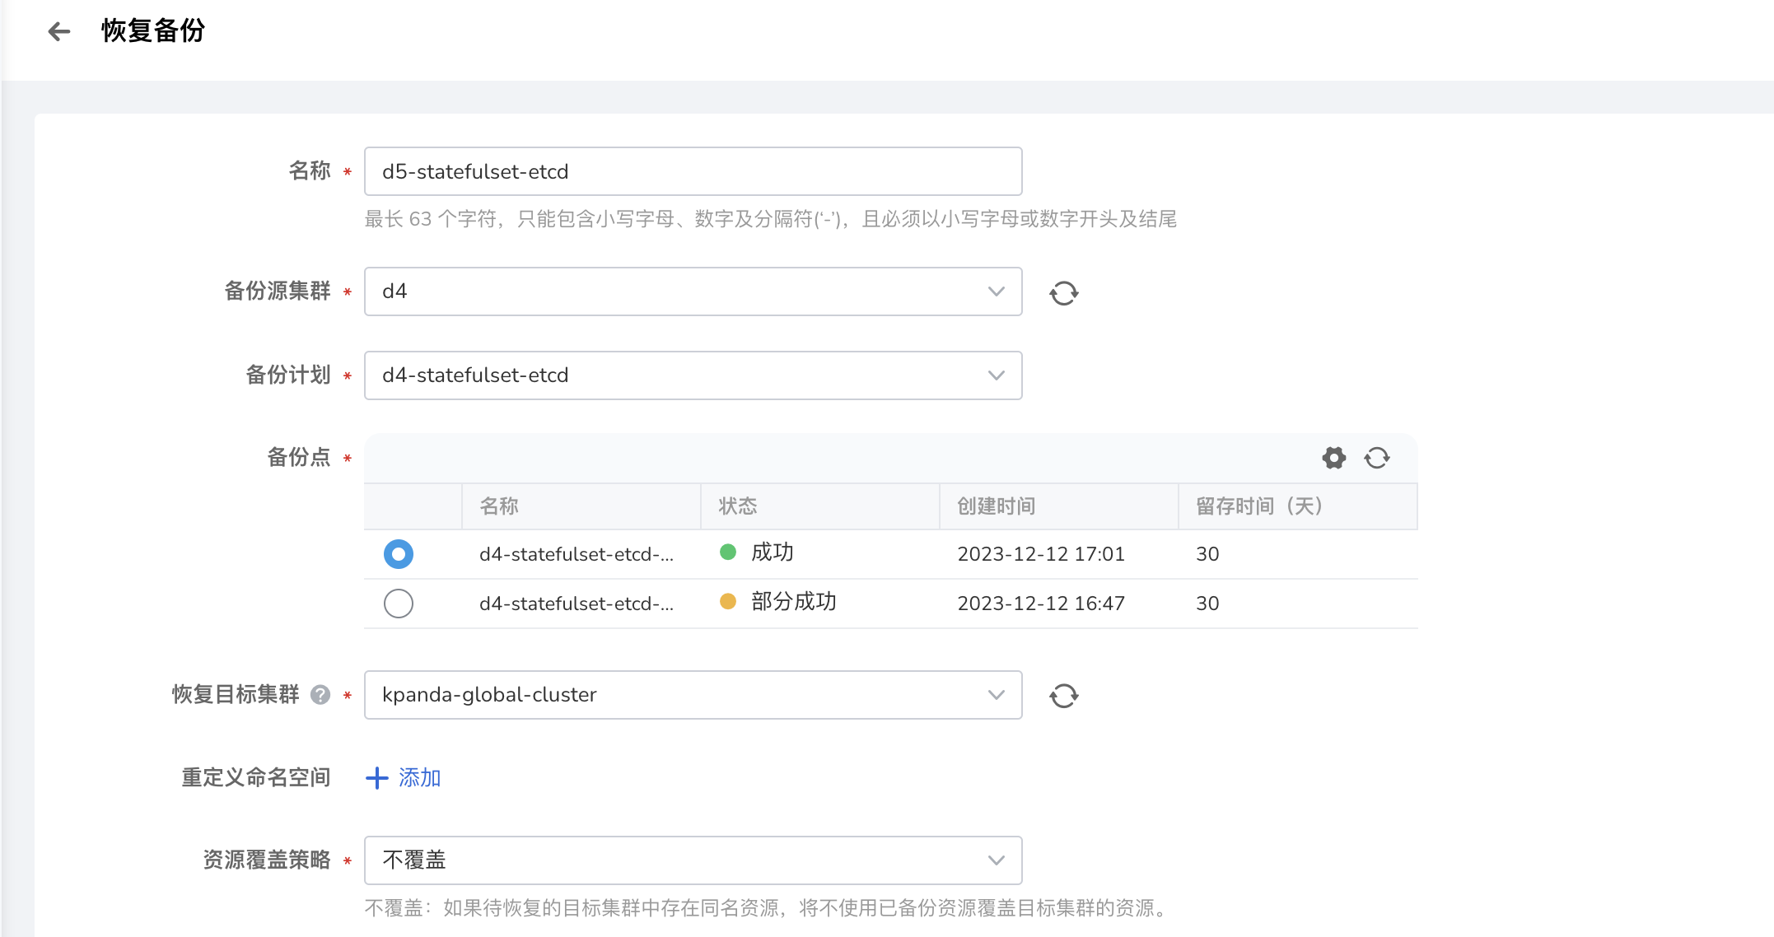Refresh the restore target cluster list
Screen dimensions: 1774x937
[x=1063, y=696]
